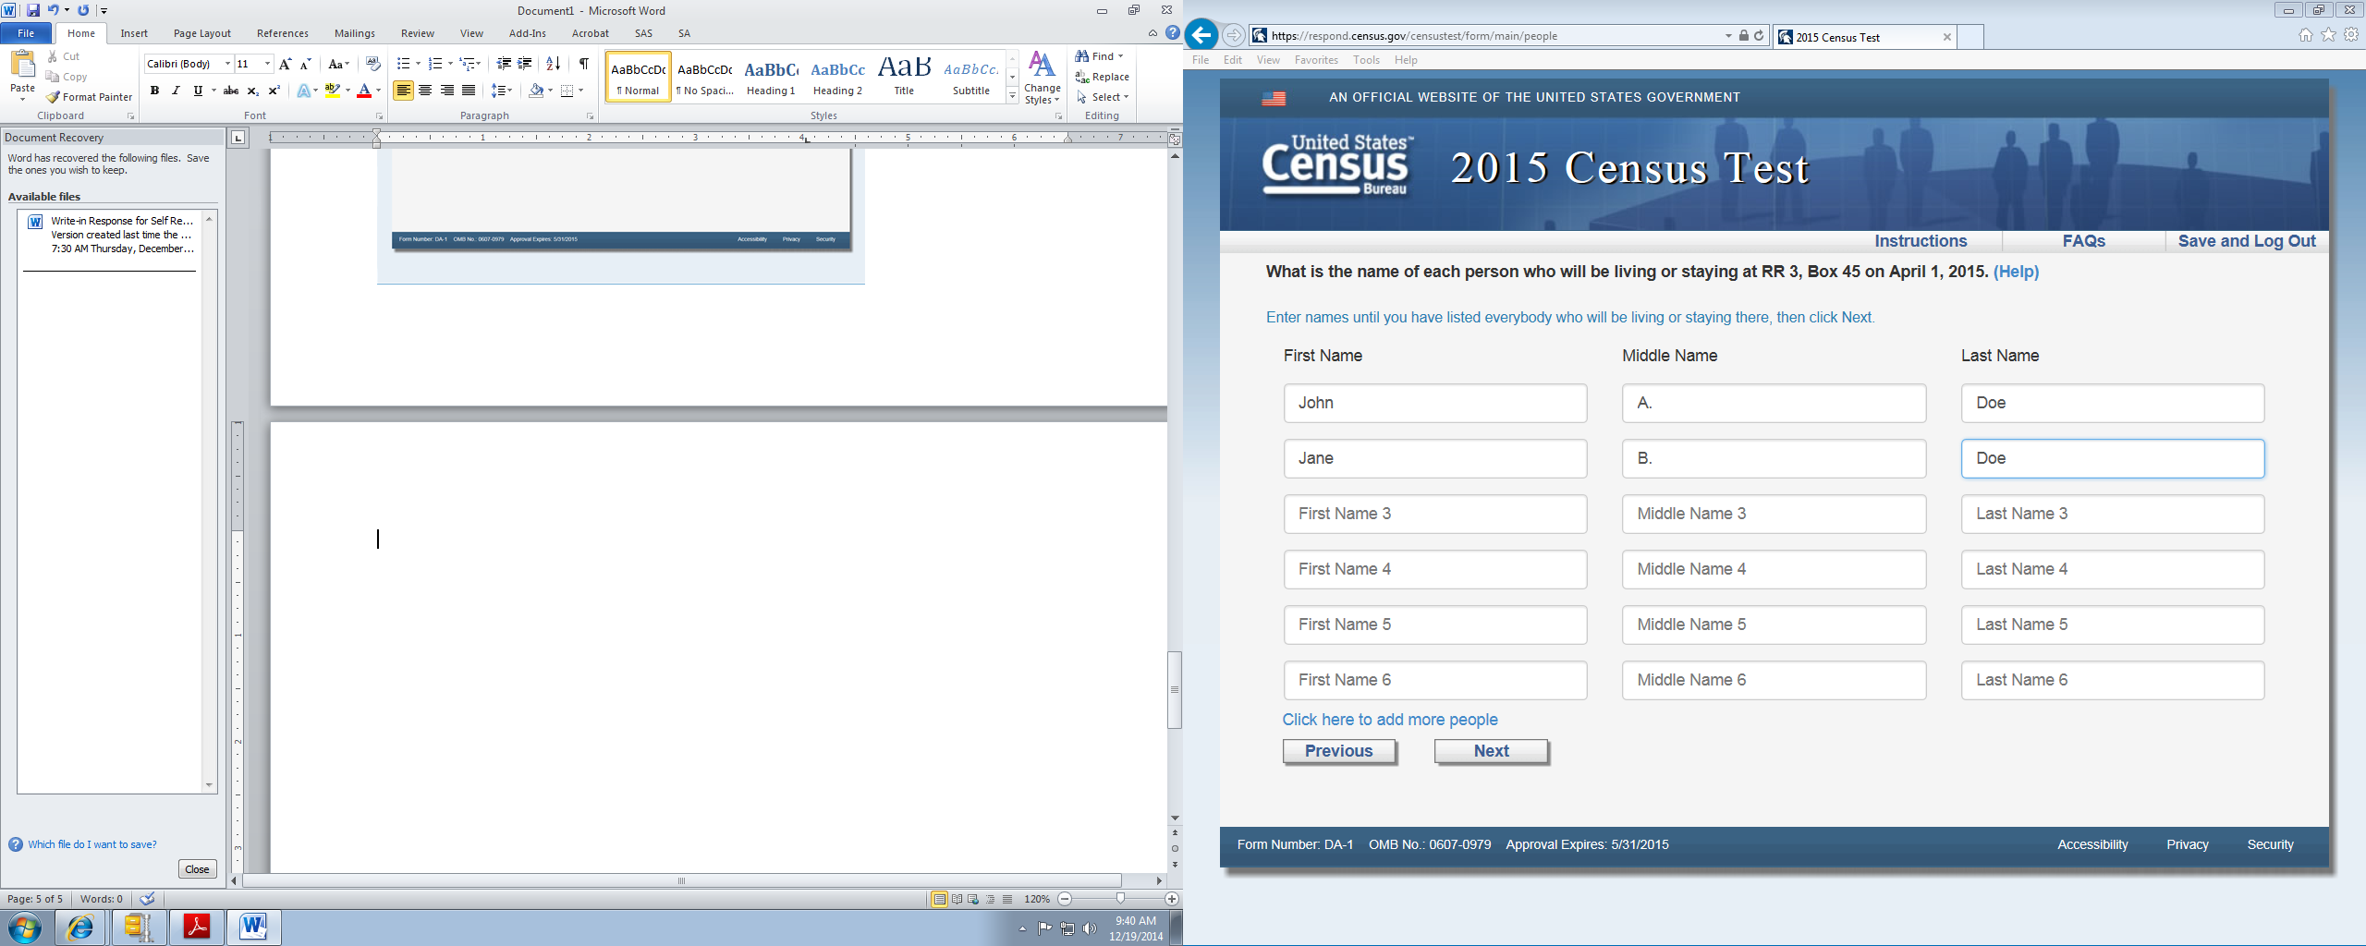2366x946 pixels.
Task: Toggle Bold formatting
Action: [154, 91]
